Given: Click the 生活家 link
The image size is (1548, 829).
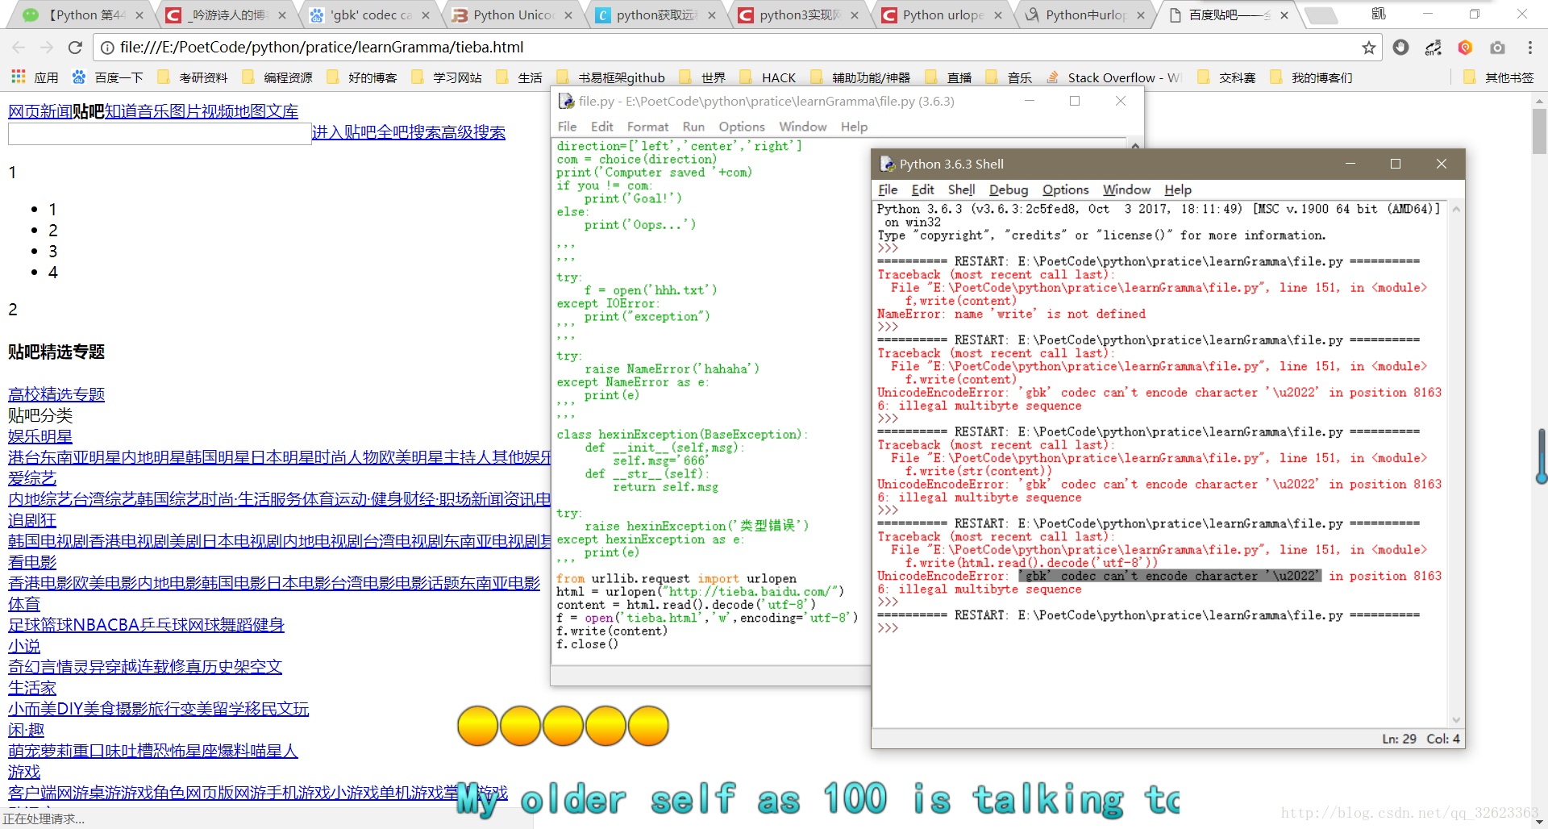Looking at the screenshot, I should pos(32,688).
